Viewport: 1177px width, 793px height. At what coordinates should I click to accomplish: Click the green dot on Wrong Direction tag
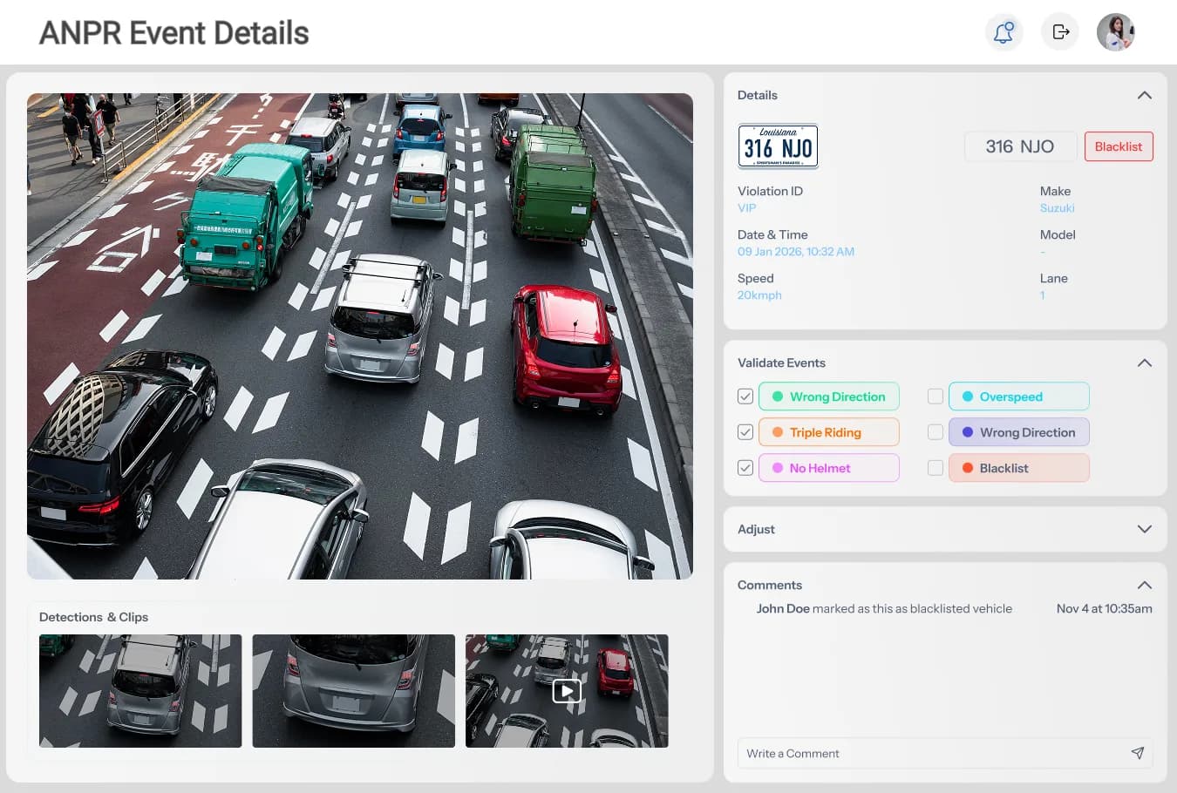(778, 396)
